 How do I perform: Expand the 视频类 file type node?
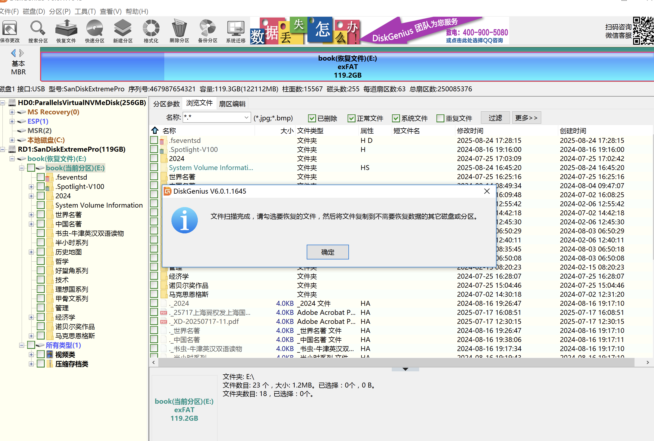tap(31, 355)
